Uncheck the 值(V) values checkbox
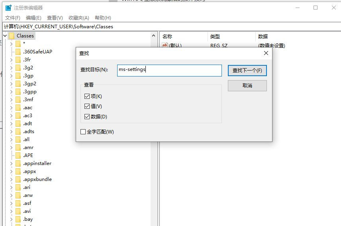 point(87,106)
